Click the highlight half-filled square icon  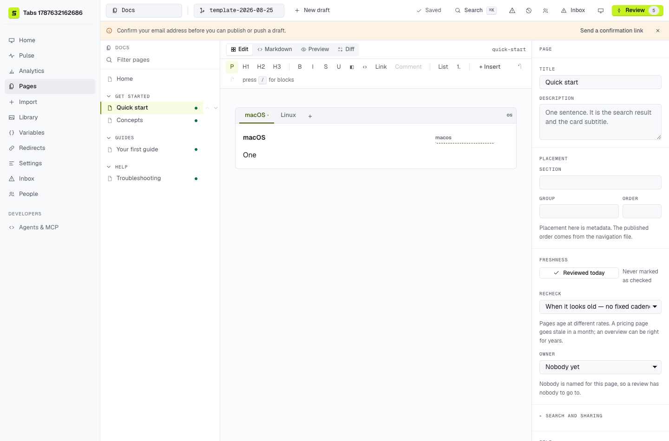[x=352, y=67]
